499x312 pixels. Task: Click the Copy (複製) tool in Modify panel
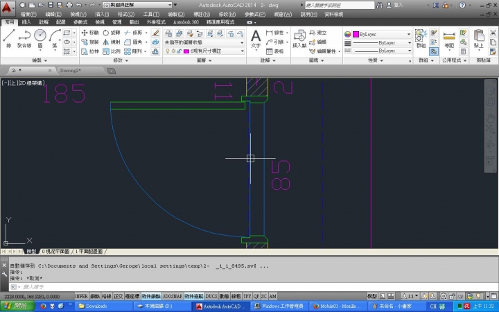tap(90, 42)
